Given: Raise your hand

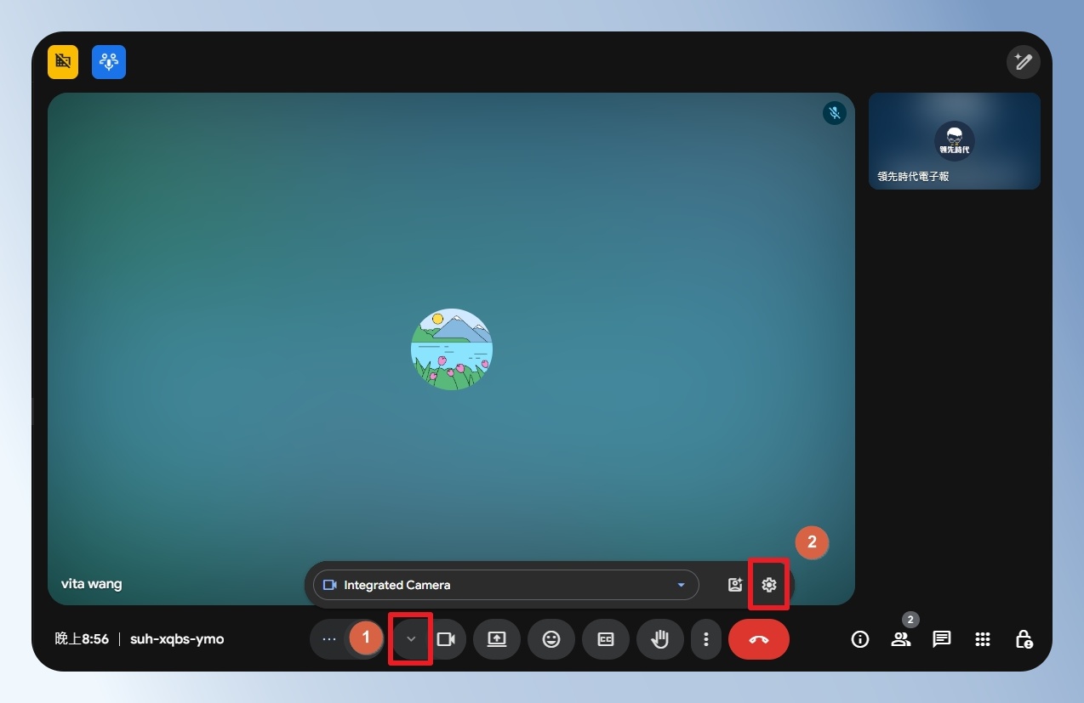Looking at the screenshot, I should click(x=660, y=639).
